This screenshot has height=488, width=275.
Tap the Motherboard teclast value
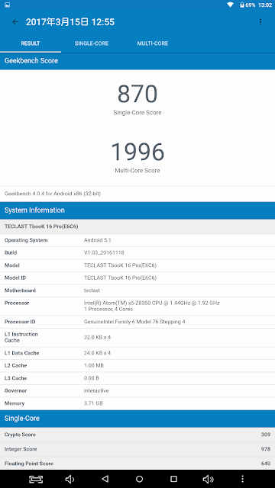(92, 291)
